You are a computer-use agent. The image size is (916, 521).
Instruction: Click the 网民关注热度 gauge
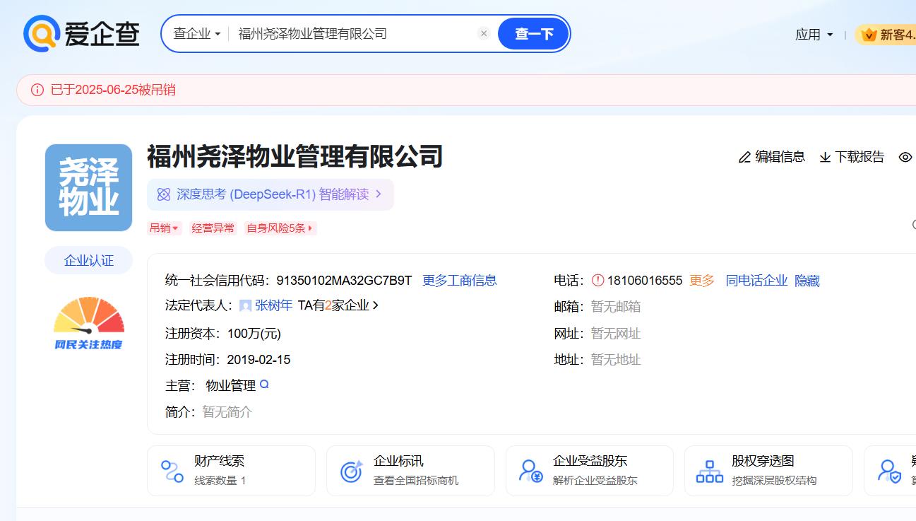point(88,323)
